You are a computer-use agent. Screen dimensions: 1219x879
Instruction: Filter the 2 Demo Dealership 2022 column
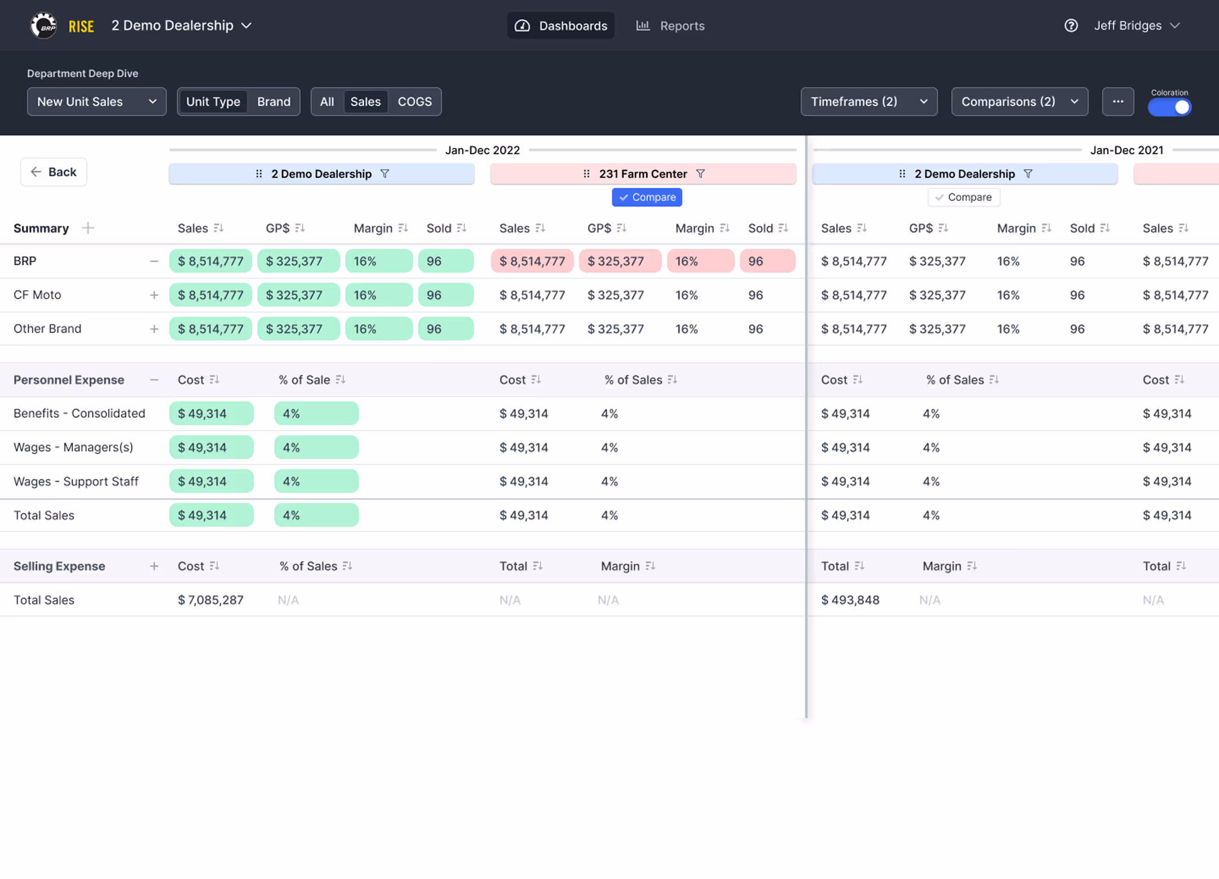(x=385, y=174)
